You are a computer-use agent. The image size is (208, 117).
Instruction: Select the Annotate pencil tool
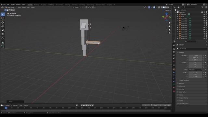pyautogui.click(x=3, y=38)
